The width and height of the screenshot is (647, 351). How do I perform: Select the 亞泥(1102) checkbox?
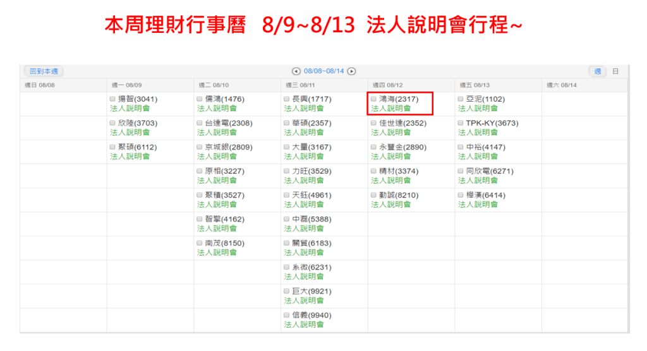(461, 99)
